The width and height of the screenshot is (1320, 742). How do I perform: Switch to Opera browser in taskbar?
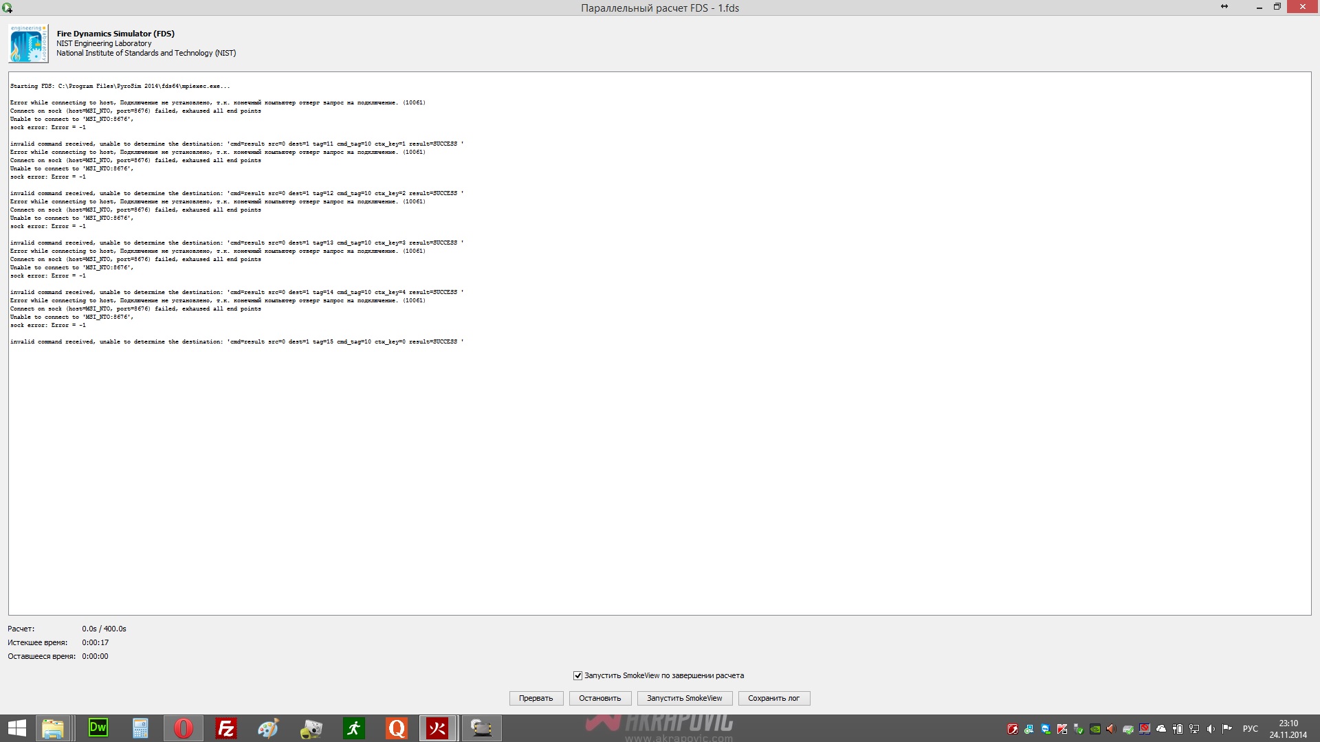[x=184, y=728]
